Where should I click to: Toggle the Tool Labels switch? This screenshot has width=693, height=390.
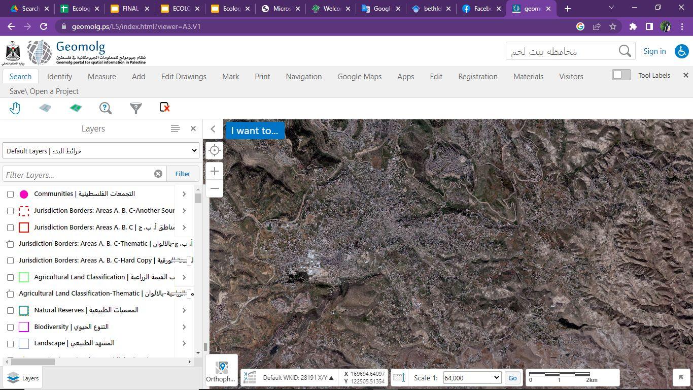621,75
